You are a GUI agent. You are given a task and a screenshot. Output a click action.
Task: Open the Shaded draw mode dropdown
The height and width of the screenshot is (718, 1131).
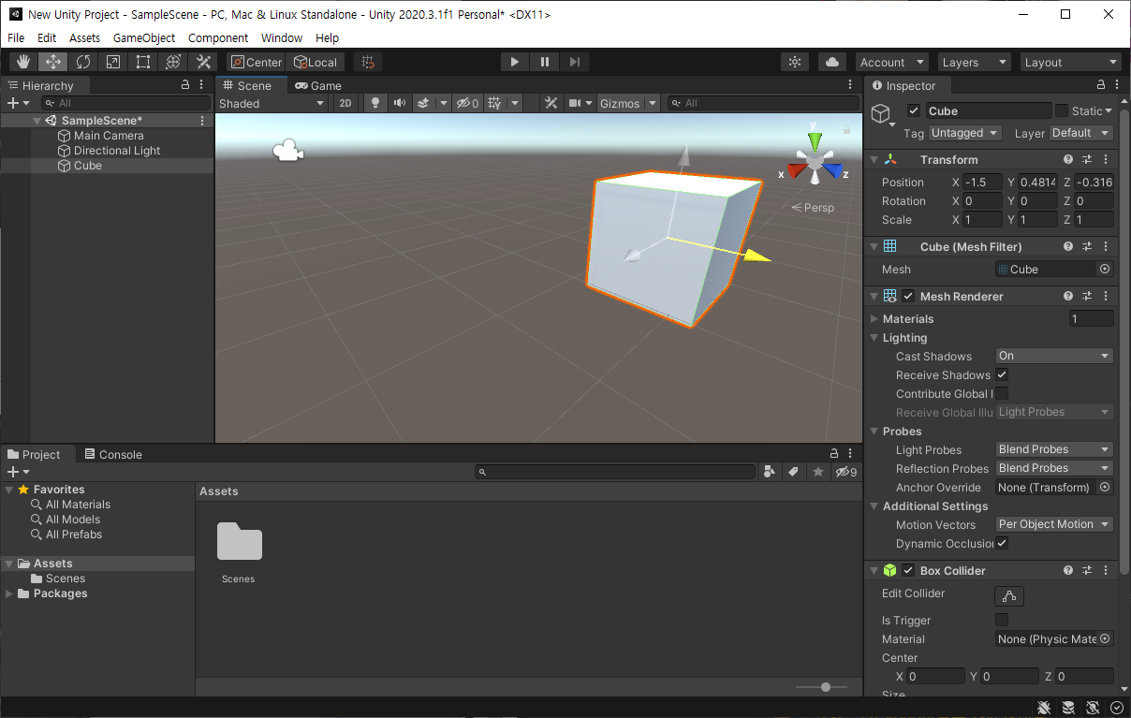(272, 103)
